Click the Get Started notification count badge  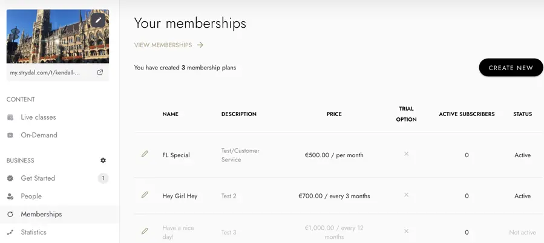click(103, 178)
